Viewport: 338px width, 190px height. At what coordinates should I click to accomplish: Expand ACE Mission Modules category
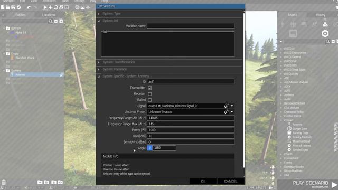281,82
